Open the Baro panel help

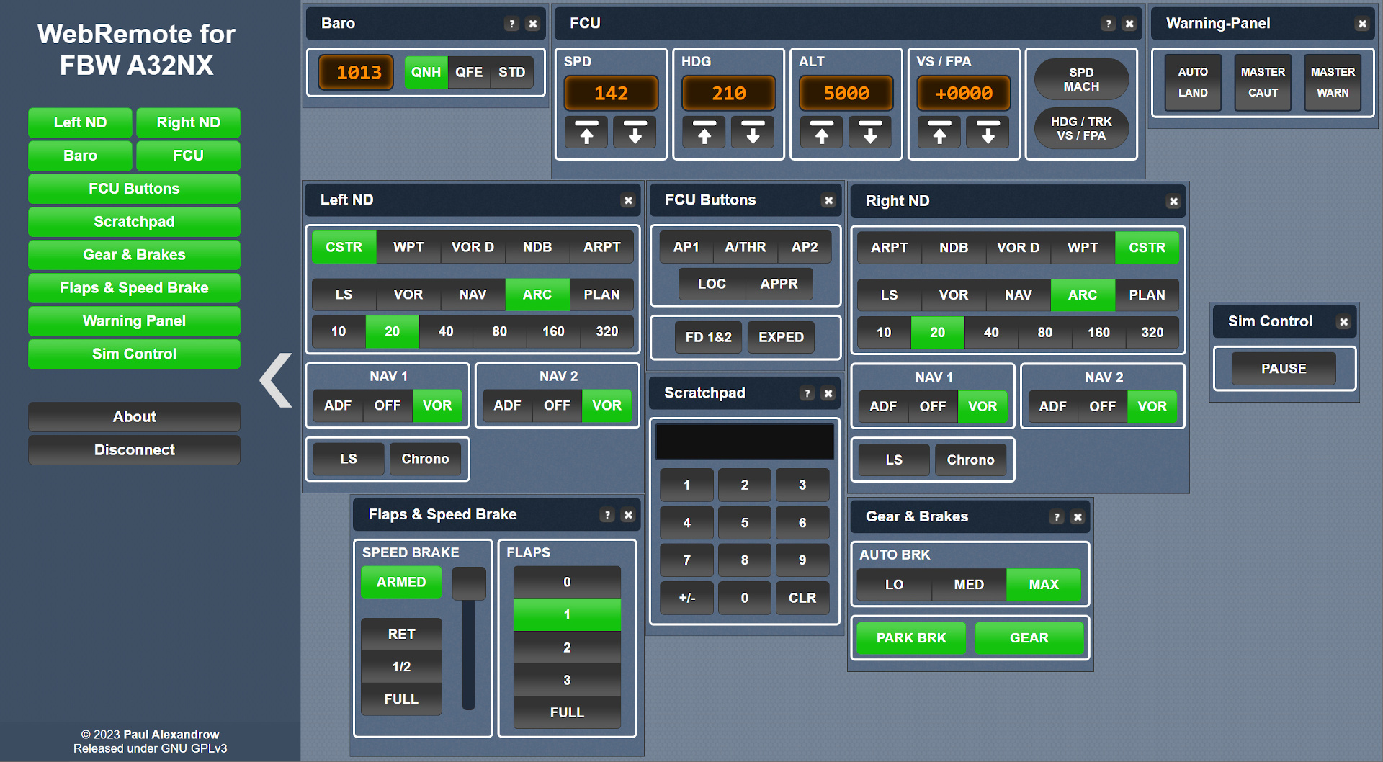(x=511, y=24)
